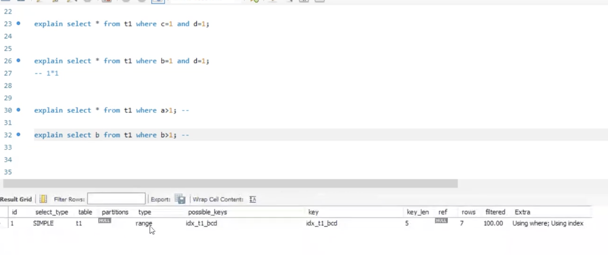608x255 pixels.
Task: Click the statement marker dot on line 23
Action: (18, 23)
